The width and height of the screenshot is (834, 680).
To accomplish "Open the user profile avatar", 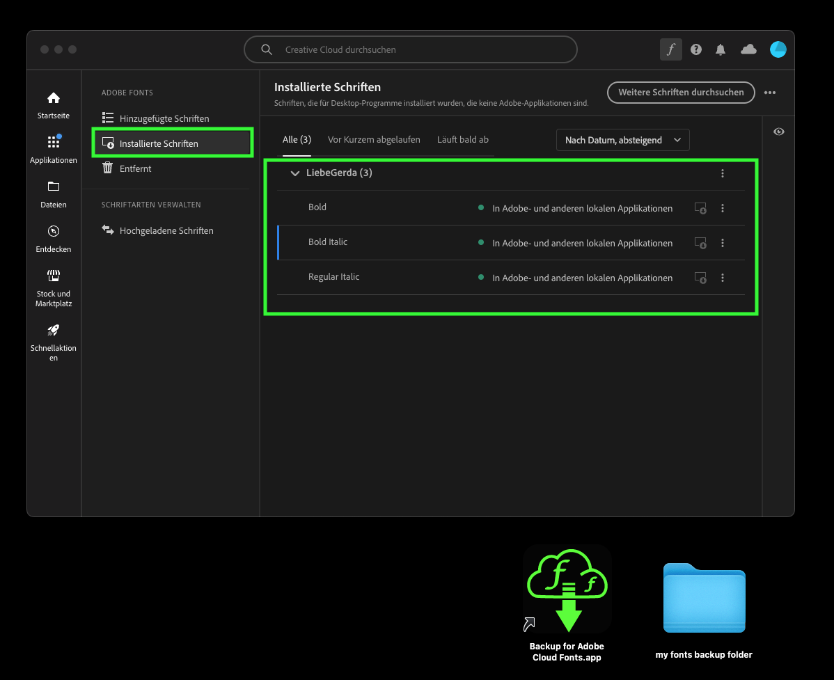I will click(778, 49).
